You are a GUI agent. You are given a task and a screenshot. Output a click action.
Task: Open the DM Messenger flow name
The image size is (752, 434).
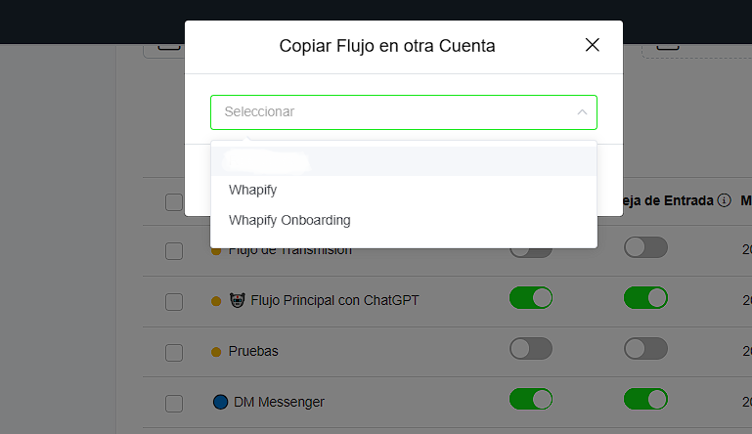pyautogui.click(x=279, y=402)
